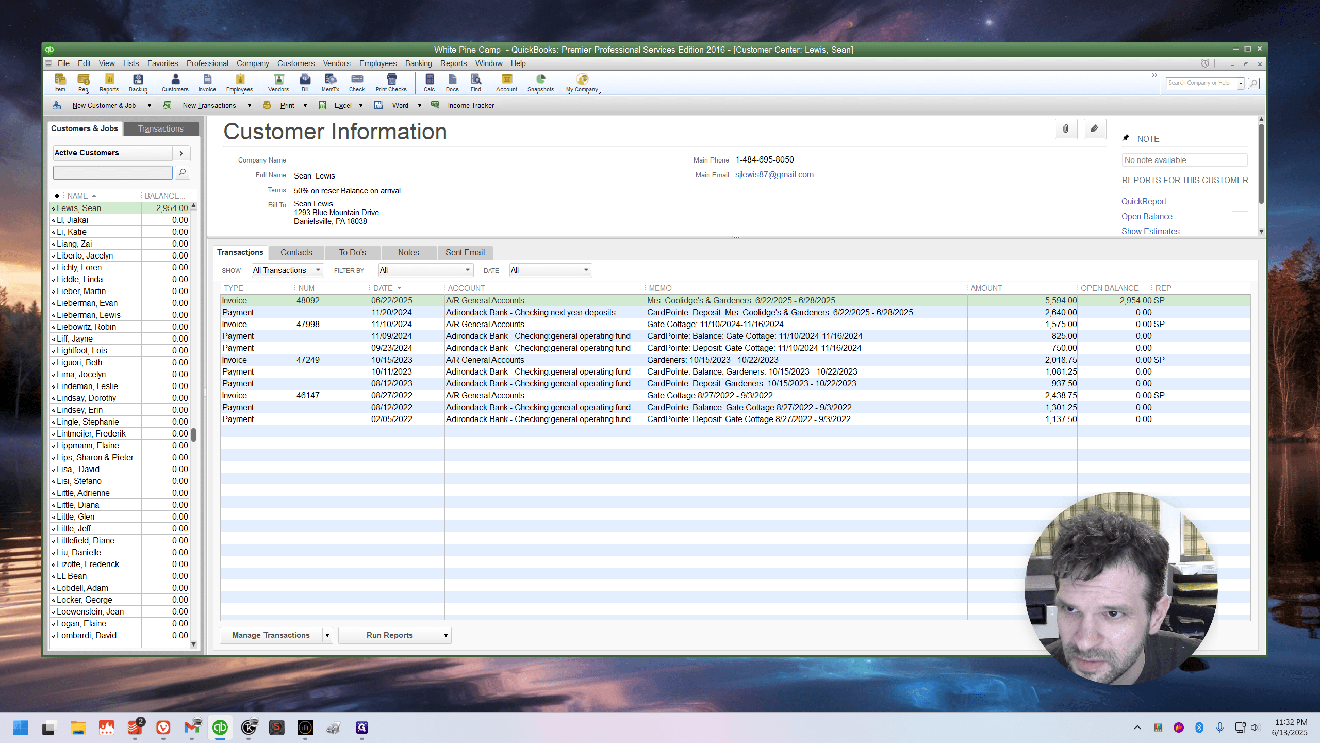
Task: Click the attach file paperclip icon
Action: click(1066, 129)
